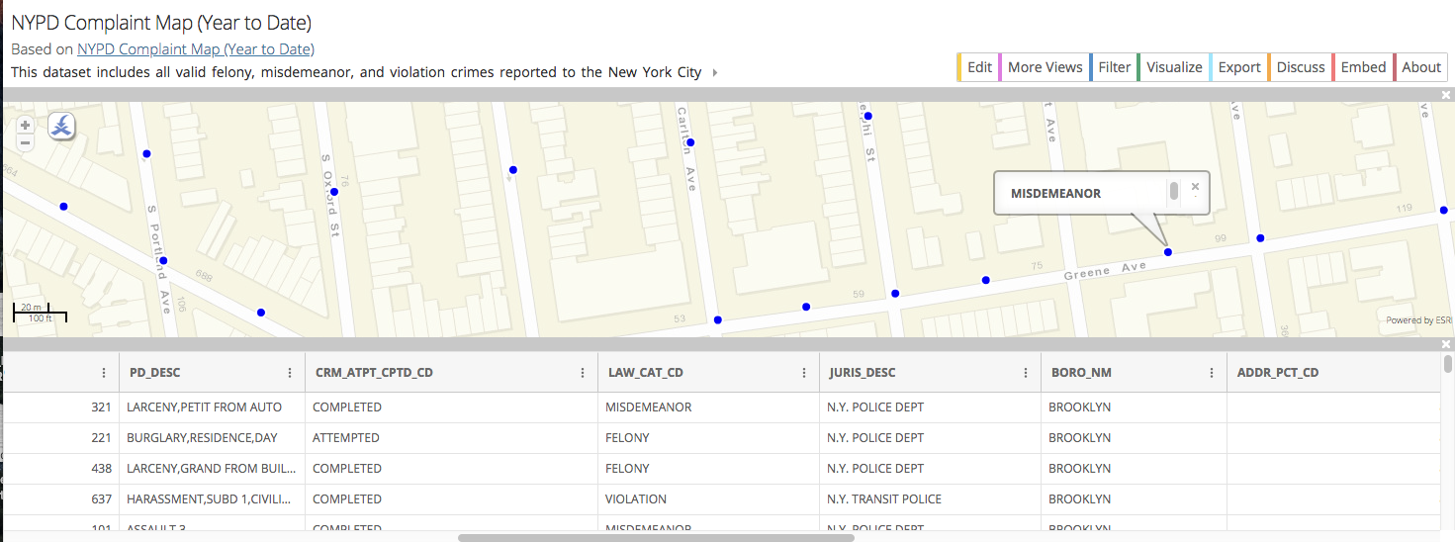The height and width of the screenshot is (542, 1455).
Task: Select the blue point beside the 75 label
Action: [985, 280]
